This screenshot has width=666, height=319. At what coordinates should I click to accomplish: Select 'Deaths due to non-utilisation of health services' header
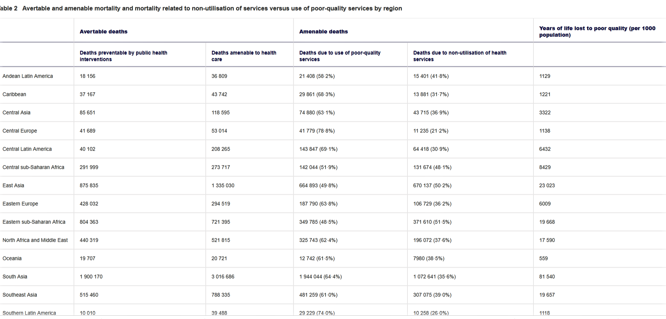point(460,56)
